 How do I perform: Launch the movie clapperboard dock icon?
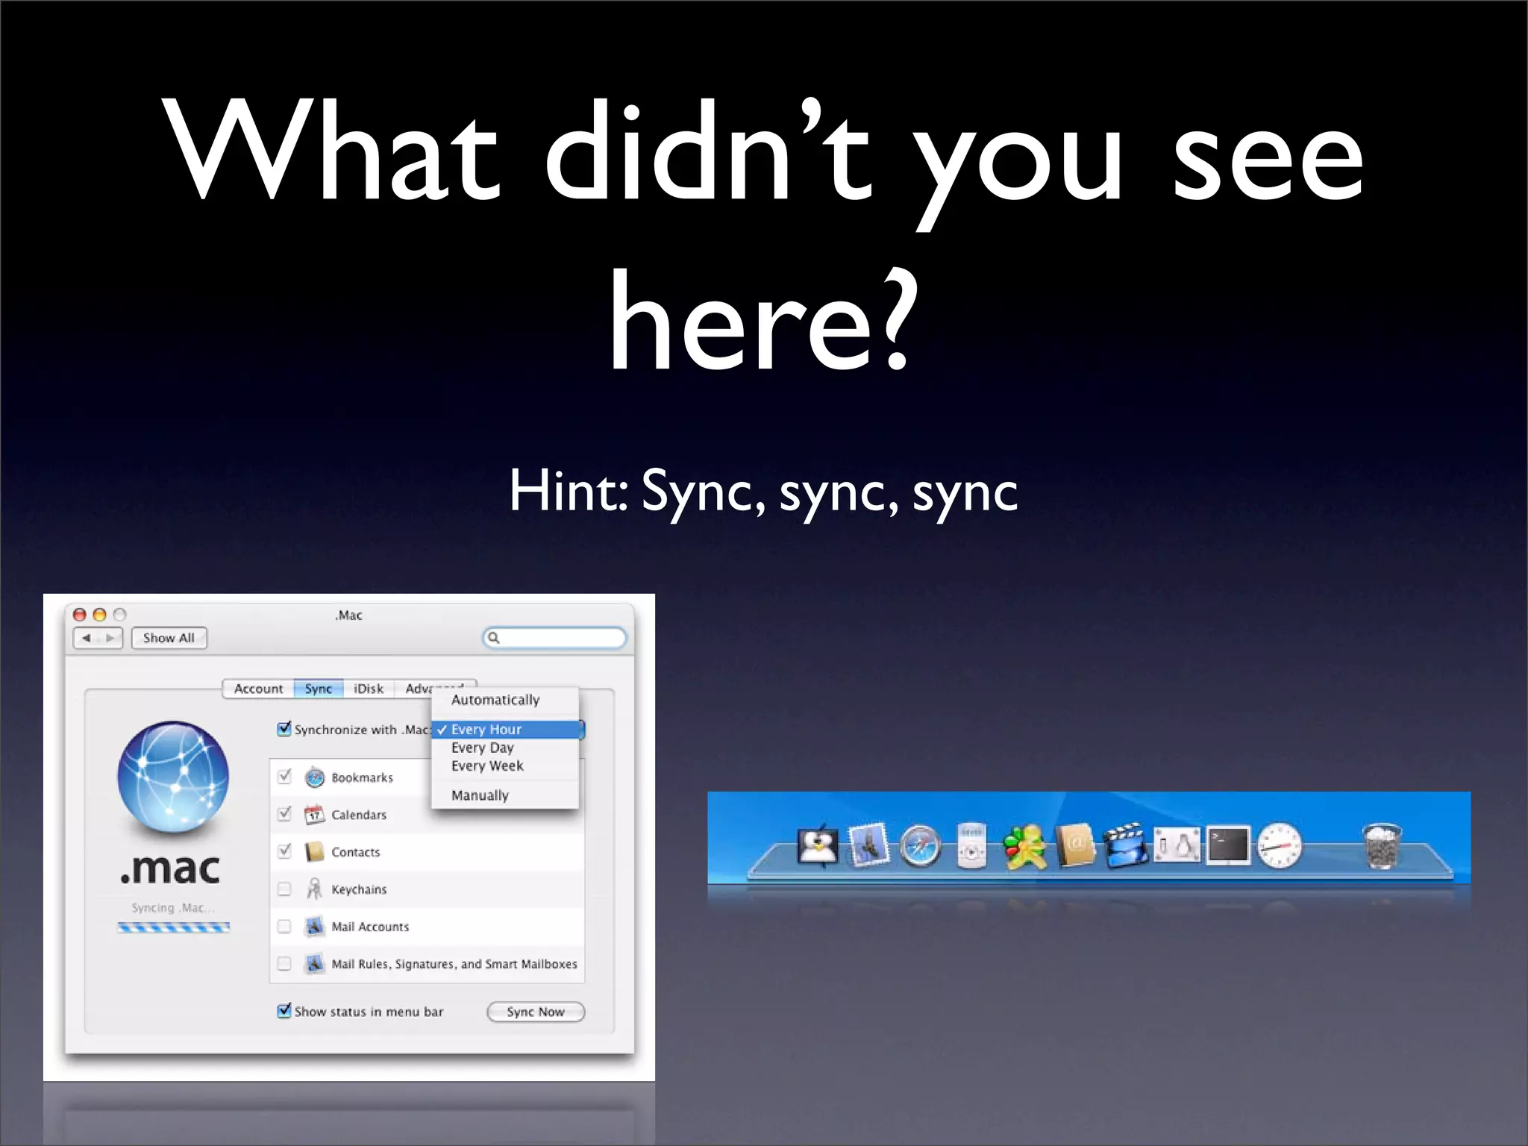coord(1126,846)
